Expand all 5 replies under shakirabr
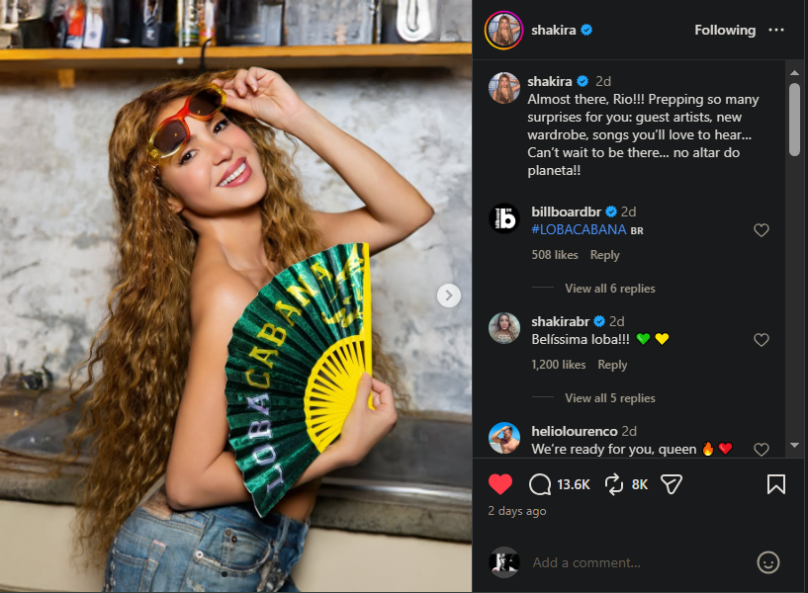The image size is (808, 593). pyautogui.click(x=609, y=398)
